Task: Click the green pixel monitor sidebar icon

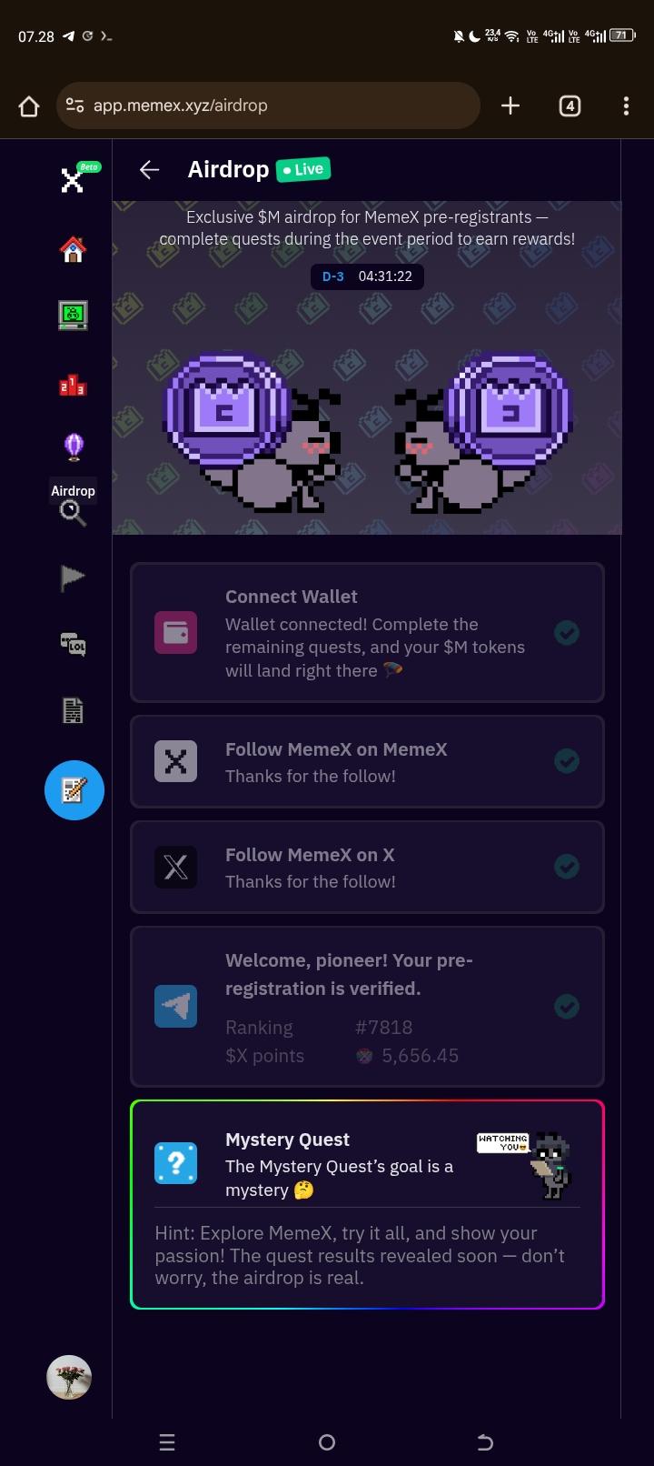Action: pyautogui.click(x=74, y=316)
